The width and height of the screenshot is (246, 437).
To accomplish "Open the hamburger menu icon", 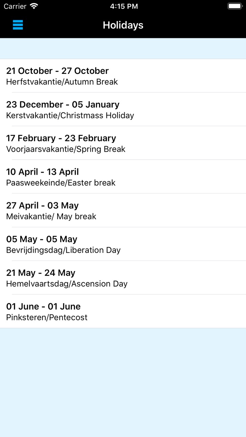I will 18,25.
